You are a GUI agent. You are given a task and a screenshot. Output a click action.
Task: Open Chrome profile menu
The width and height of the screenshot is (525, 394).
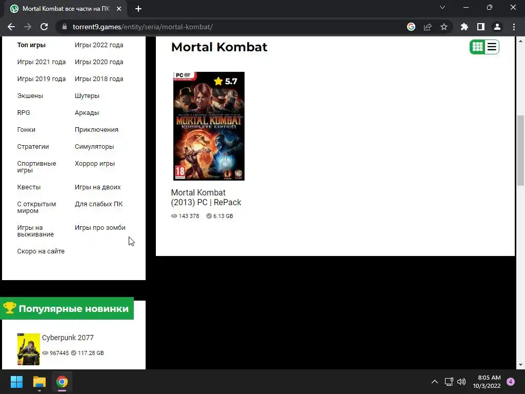497,27
